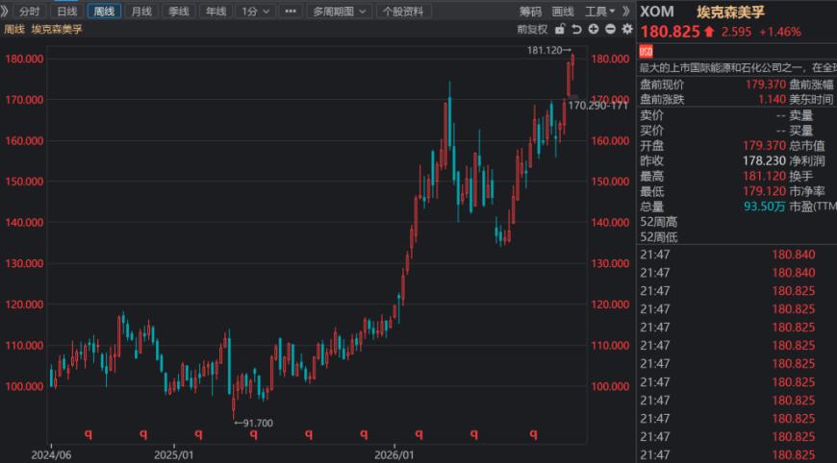The height and width of the screenshot is (463, 837).
Task: Open the 工具 tools dropdown
Action: (600, 12)
